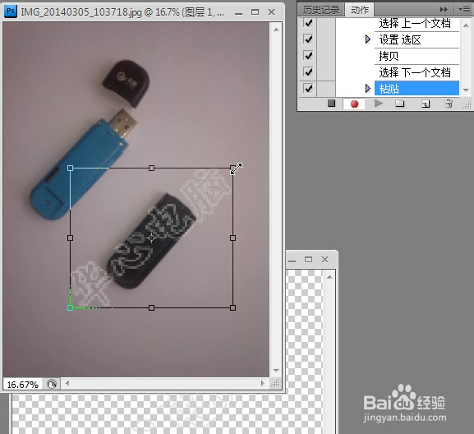The width and height of the screenshot is (474, 434).
Task: Stop recording with the square stop button
Action: (x=331, y=104)
